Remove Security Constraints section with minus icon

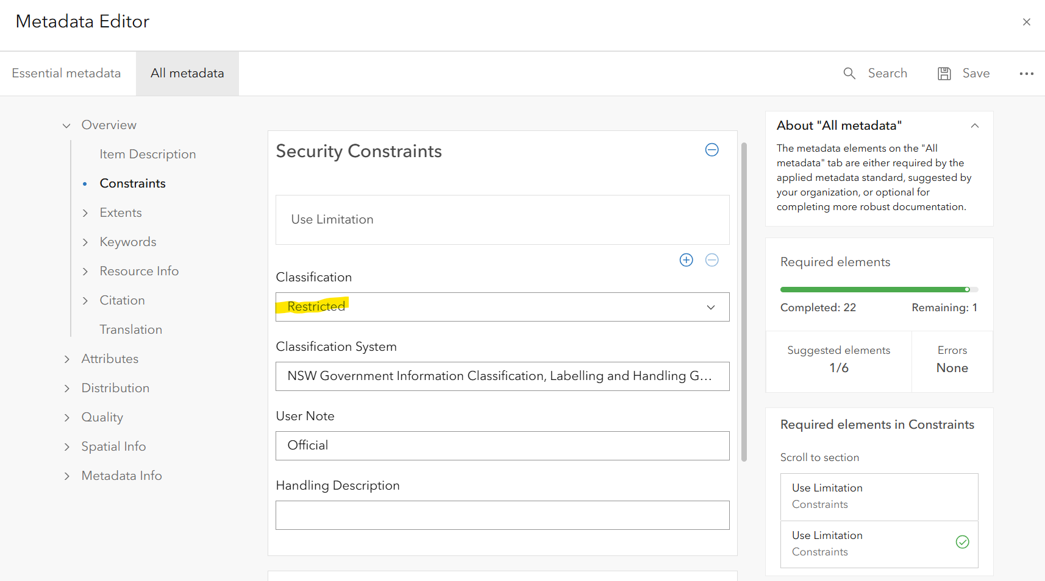tap(712, 150)
